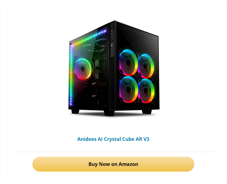
Task: Click the dark glass top area of front panel
Action: (137, 38)
